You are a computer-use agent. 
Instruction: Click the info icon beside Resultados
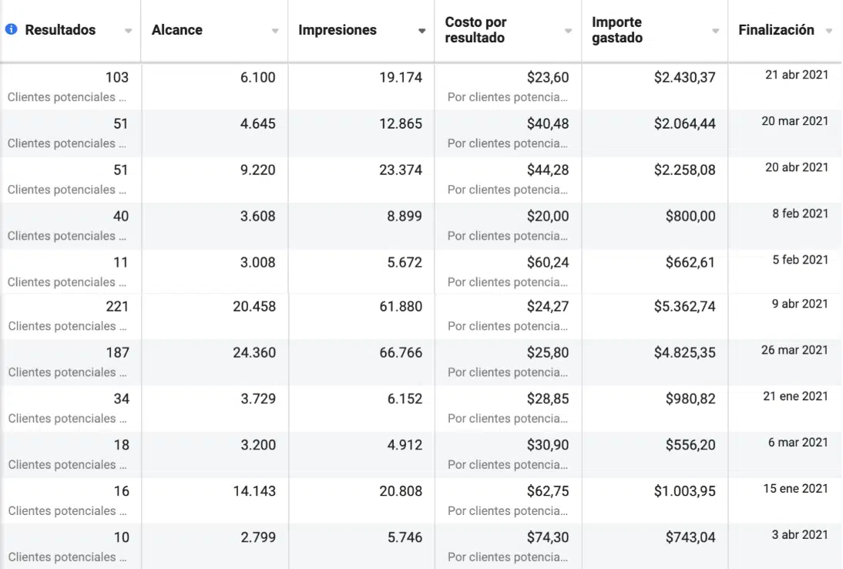click(x=12, y=30)
